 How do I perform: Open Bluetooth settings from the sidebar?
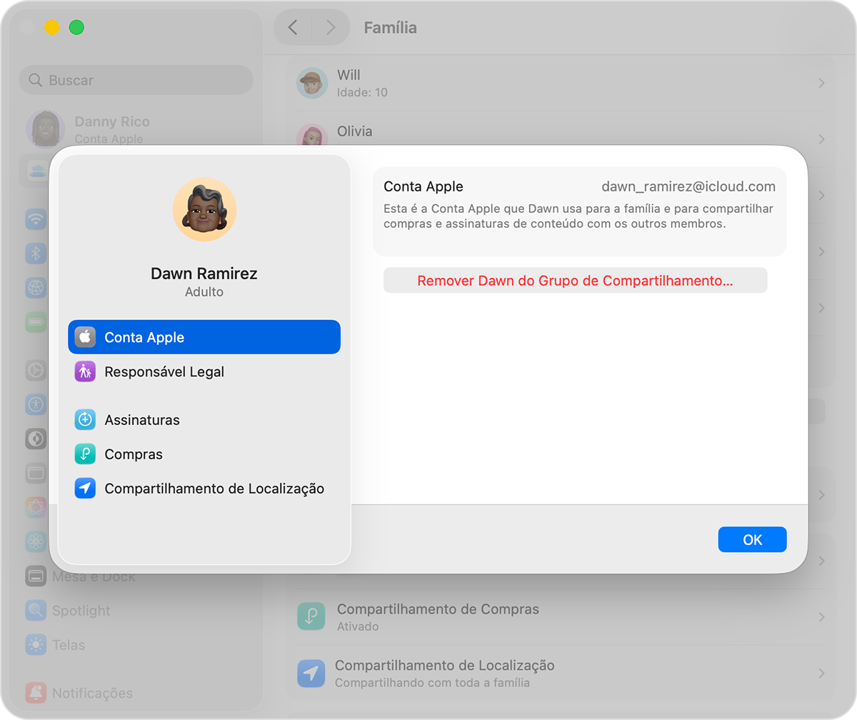(36, 254)
